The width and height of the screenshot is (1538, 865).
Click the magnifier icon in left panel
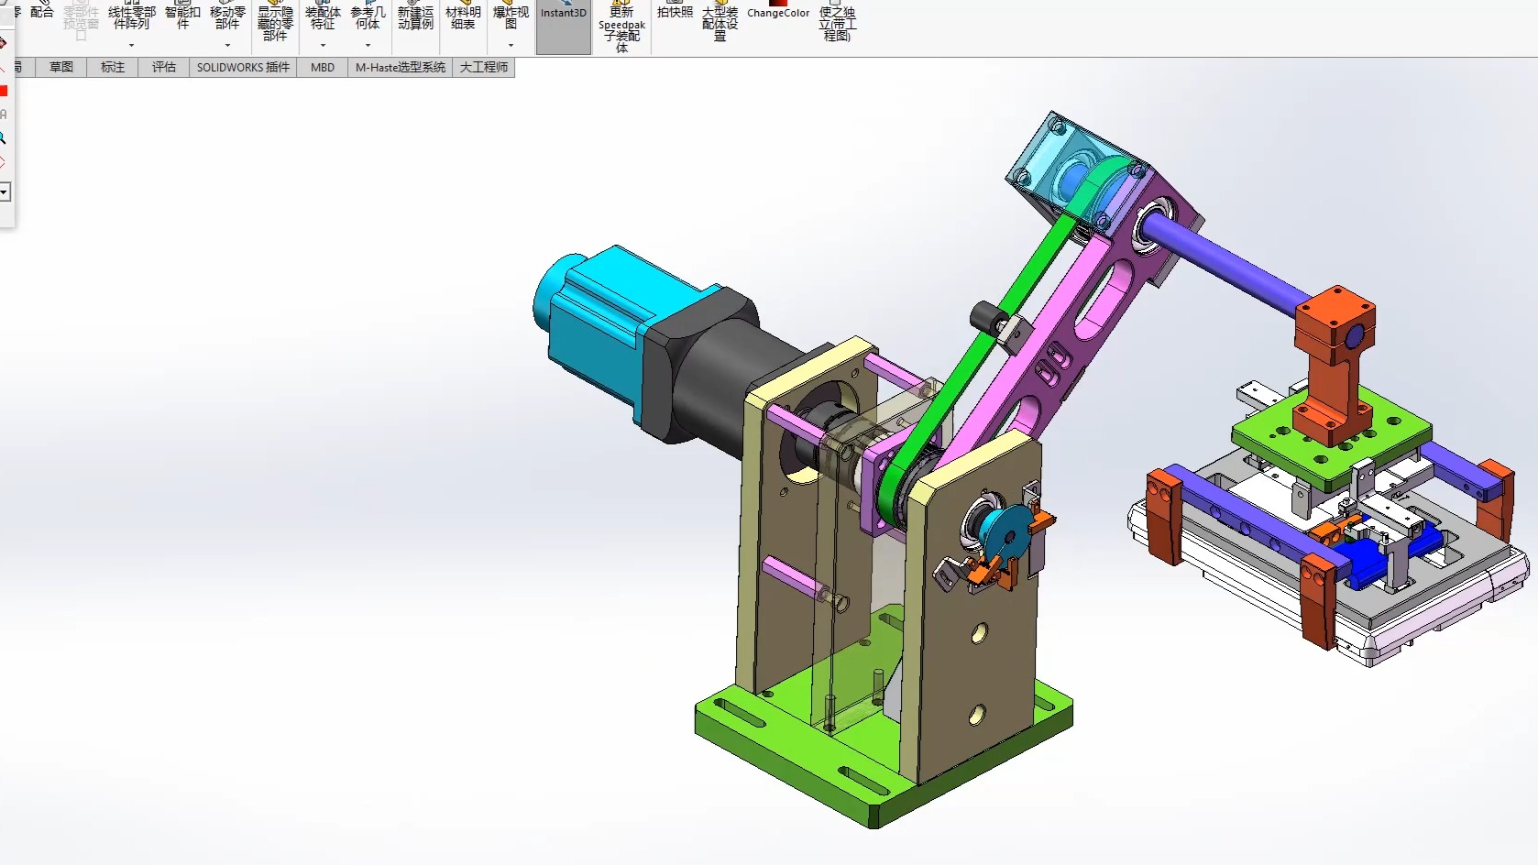(3, 138)
